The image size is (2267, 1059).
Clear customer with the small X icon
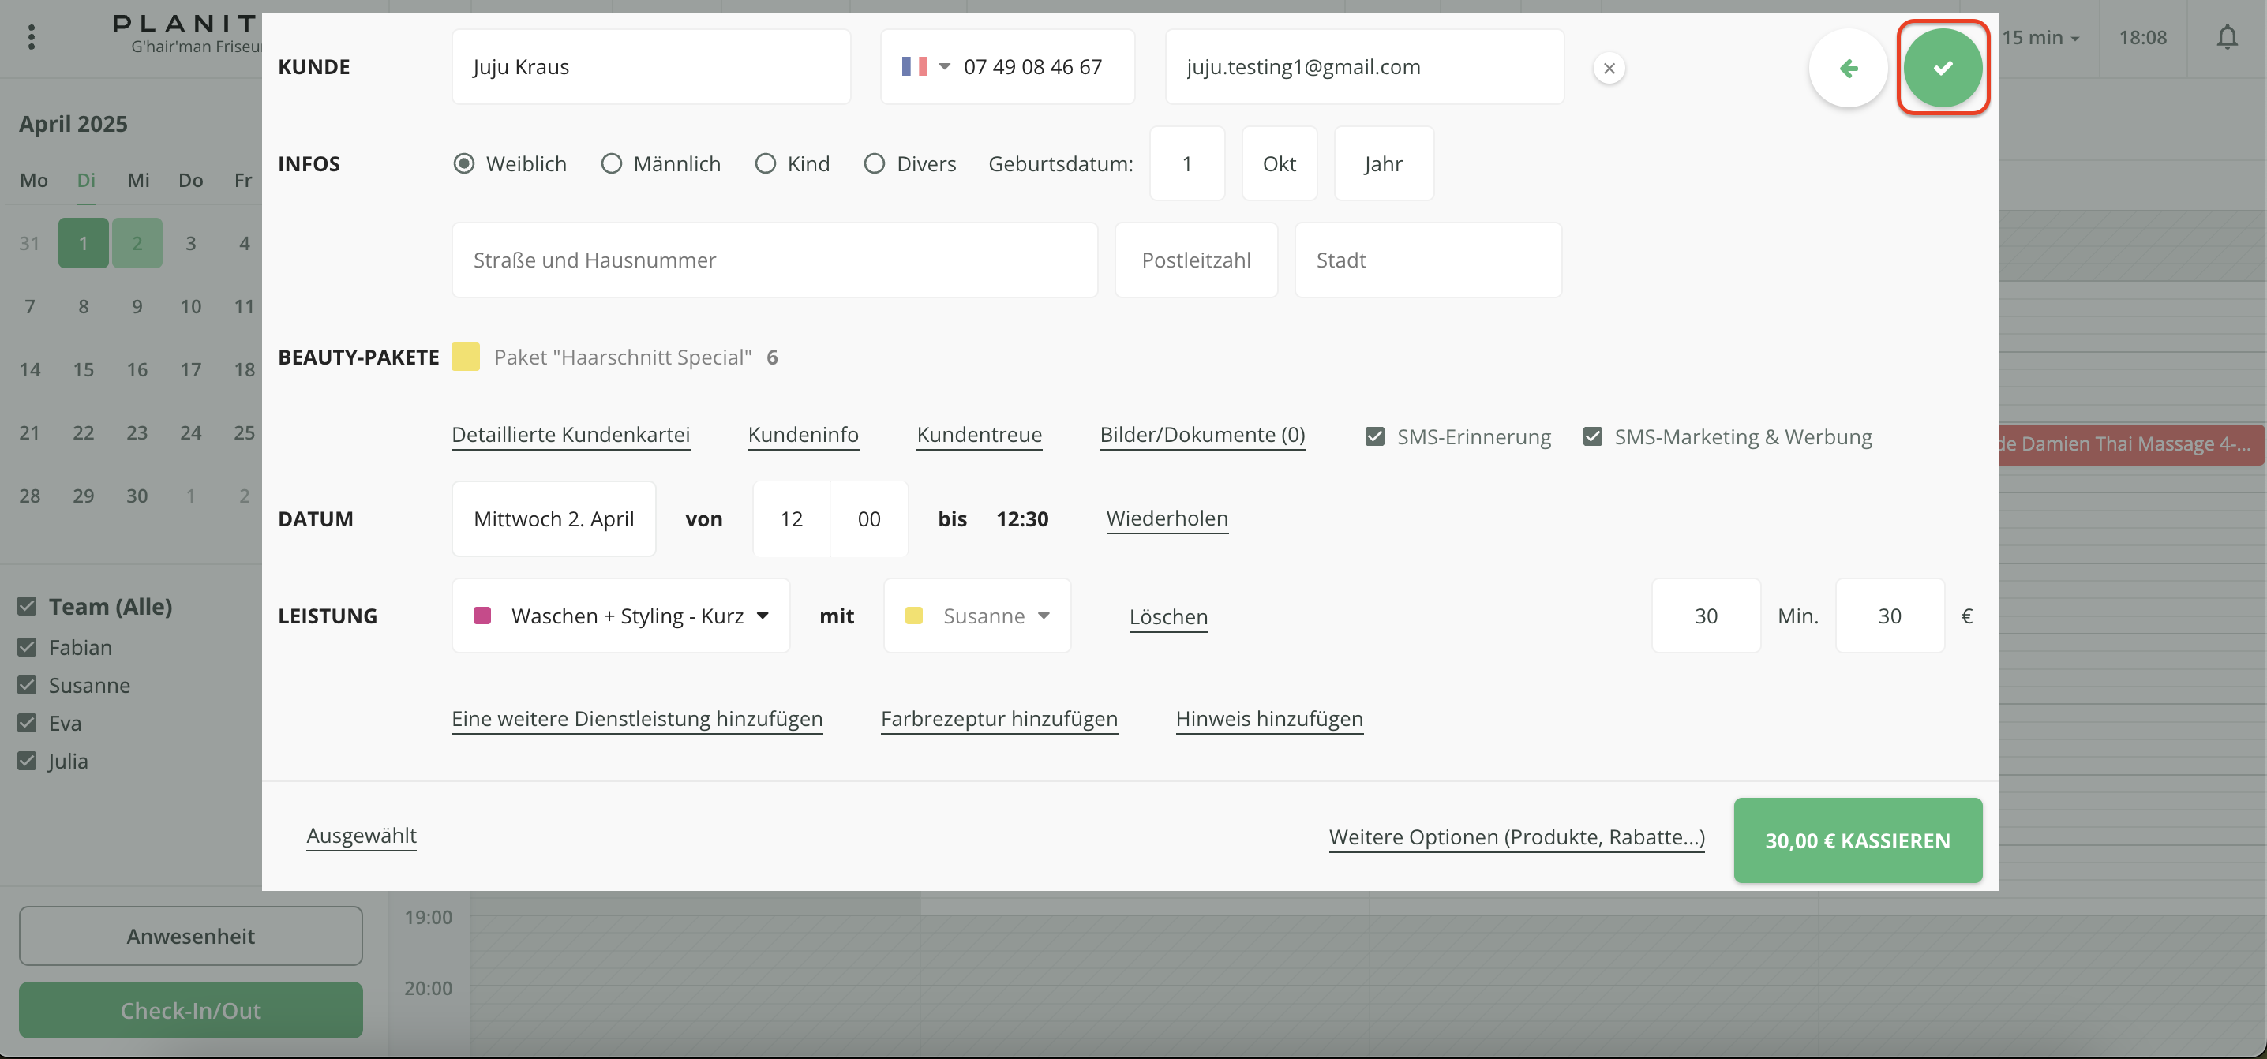(1609, 68)
